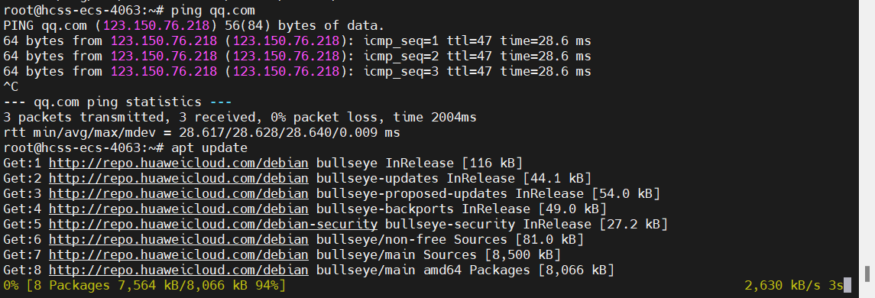The image size is (875, 298).
Task: Click the apt progress line showing 94%
Action: click(x=144, y=286)
